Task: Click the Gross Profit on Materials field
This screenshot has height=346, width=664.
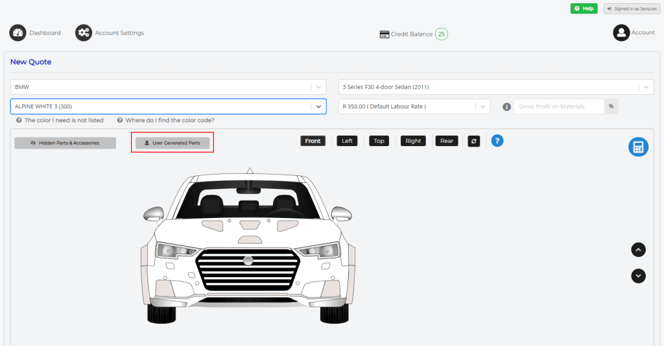Action: pyautogui.click(x=558, y=106)
